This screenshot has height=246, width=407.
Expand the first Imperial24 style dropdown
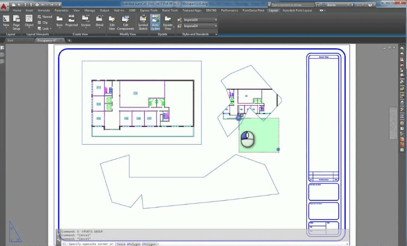[x=215, y=20]
